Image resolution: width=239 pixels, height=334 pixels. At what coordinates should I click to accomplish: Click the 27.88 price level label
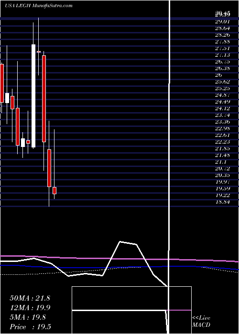(x=222, y=42)
